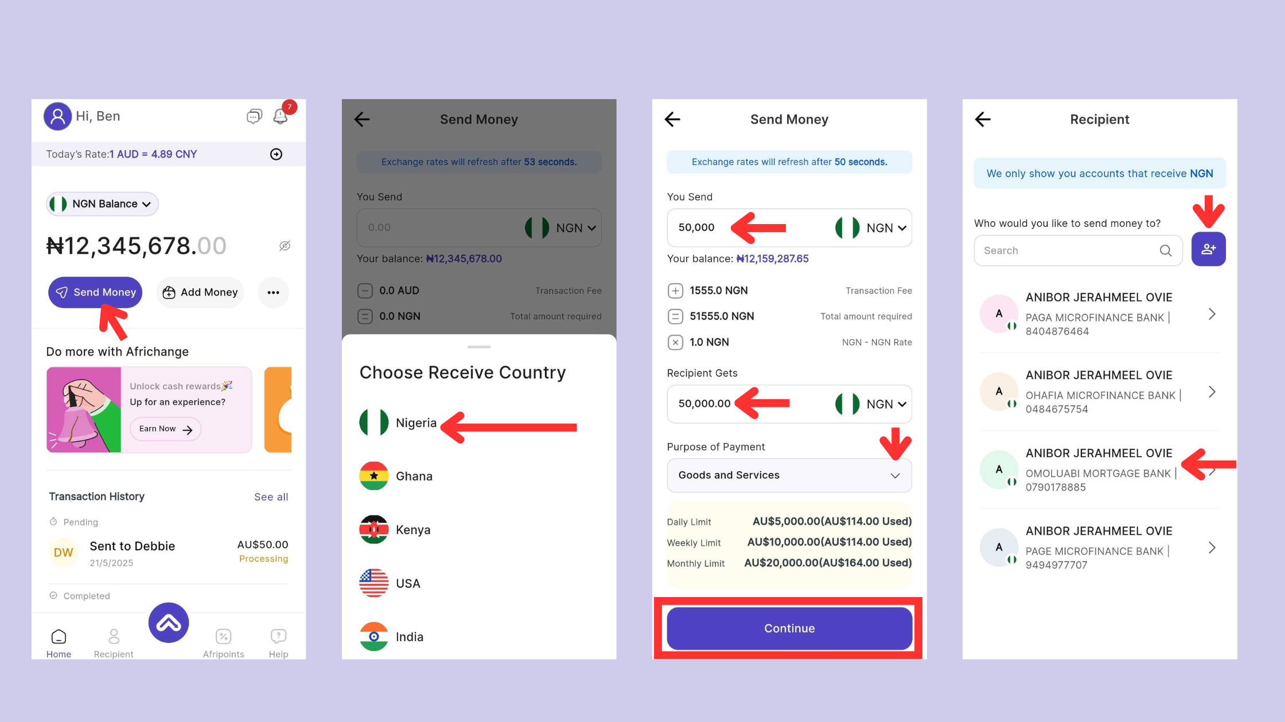Click the recipient Search field
This screenshot has width=1285, height=722.
pos(1078,250)
